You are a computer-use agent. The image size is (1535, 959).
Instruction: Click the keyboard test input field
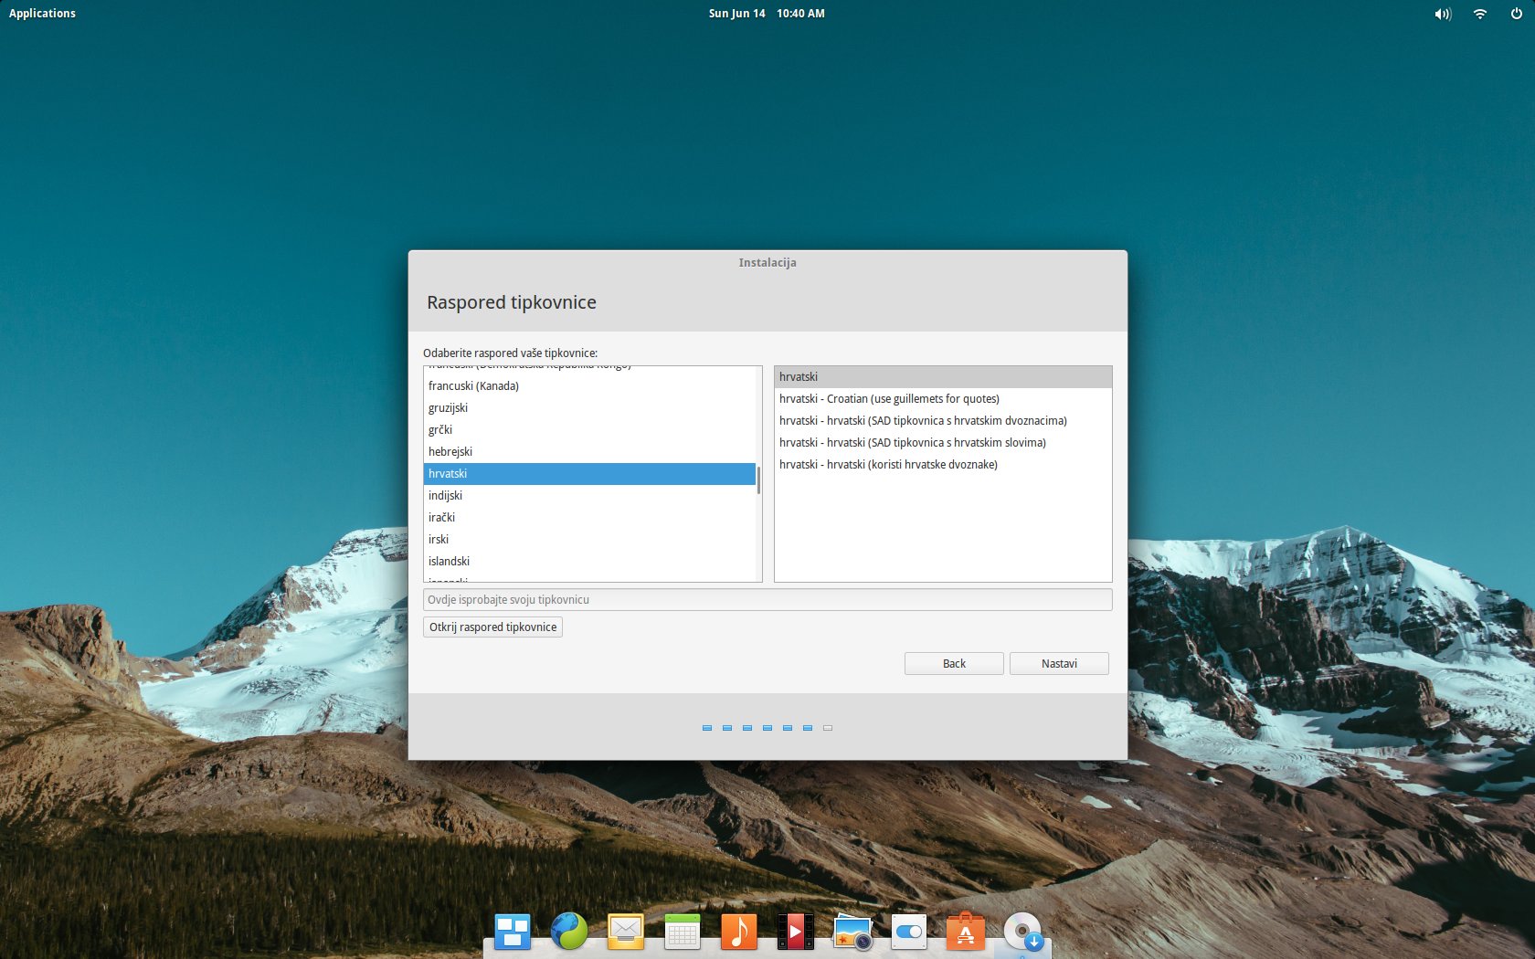[x=767, y=600]
